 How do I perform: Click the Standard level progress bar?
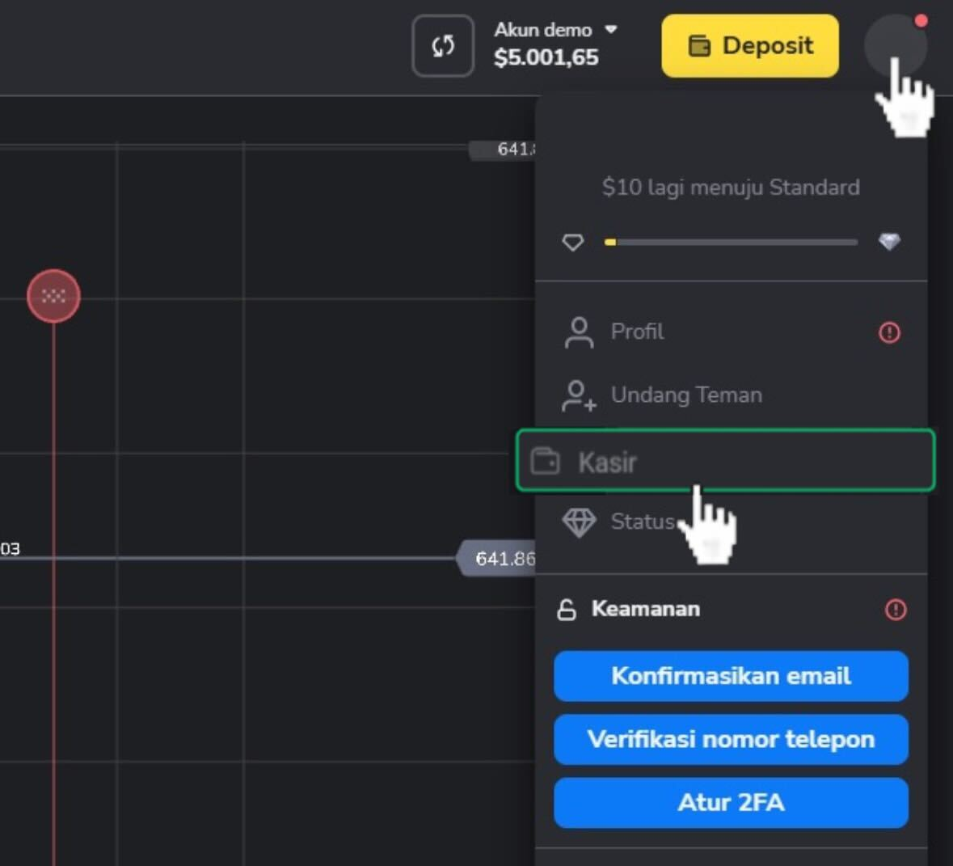tap(731, 242)
